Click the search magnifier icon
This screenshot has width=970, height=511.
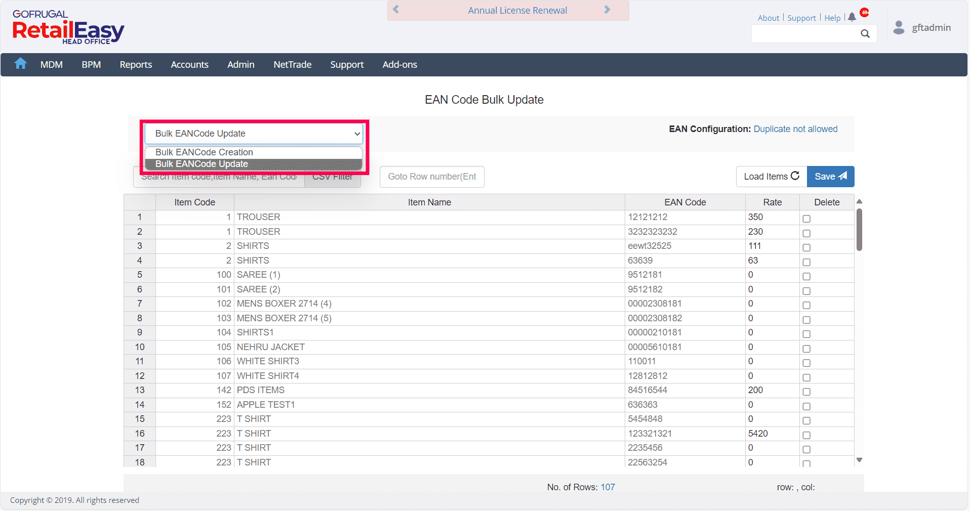865,34
